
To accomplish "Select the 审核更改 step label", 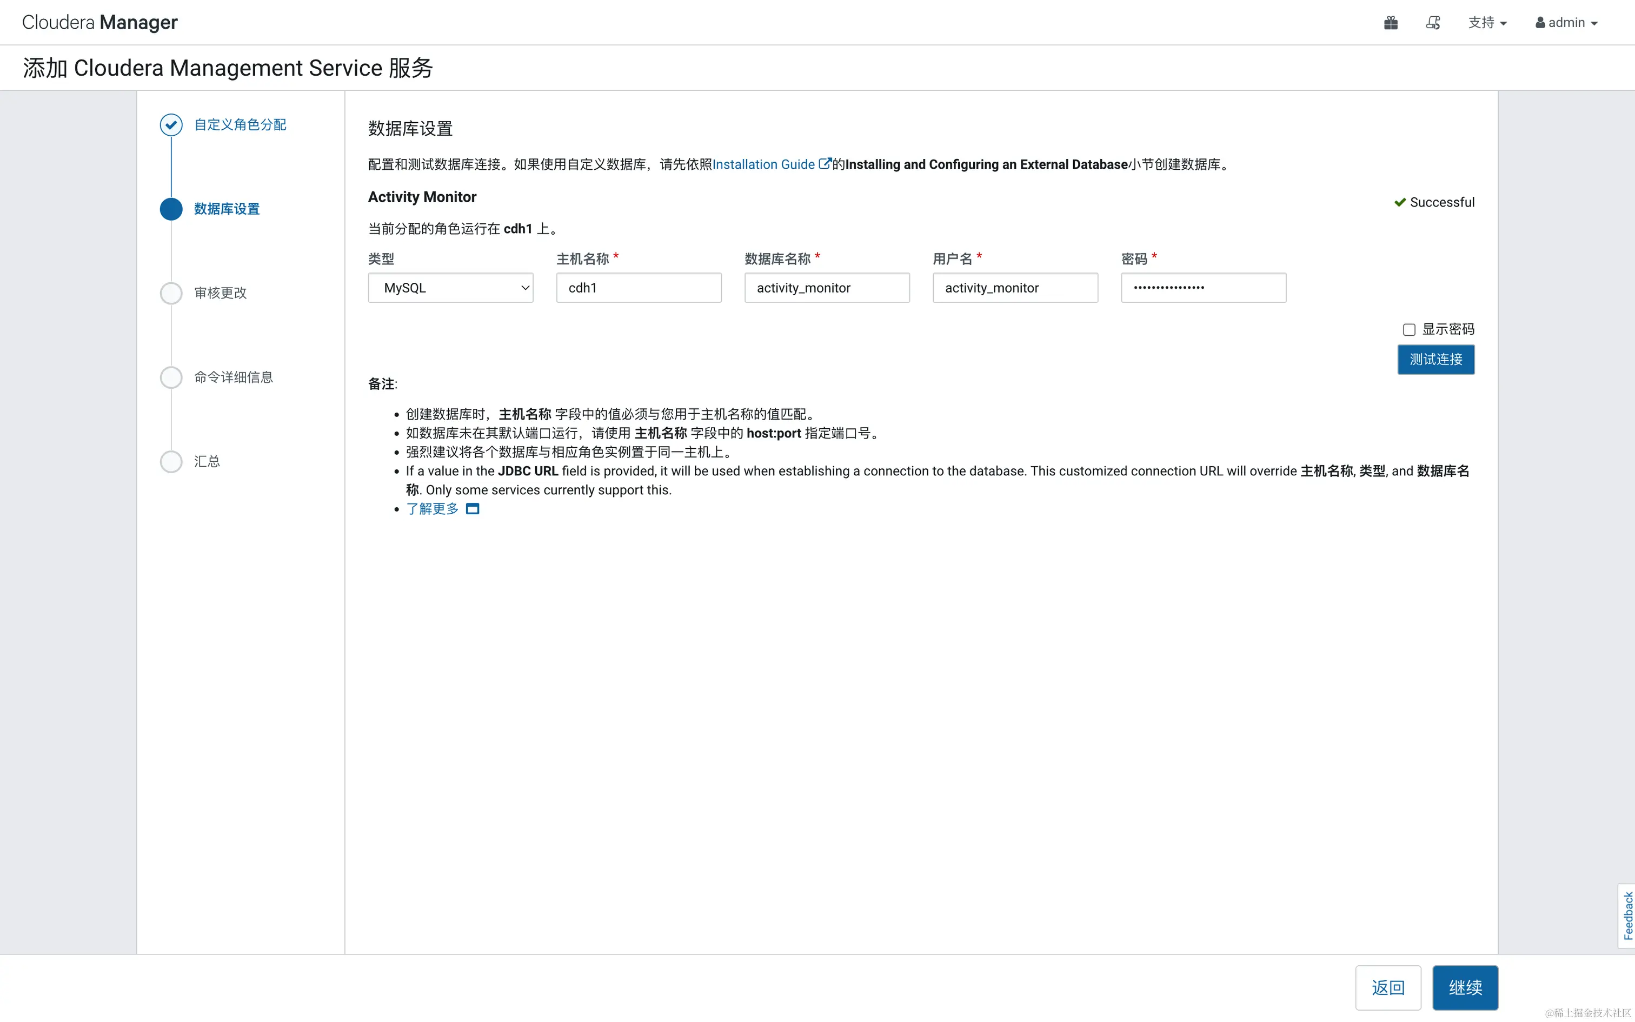I will click(220, 293).
